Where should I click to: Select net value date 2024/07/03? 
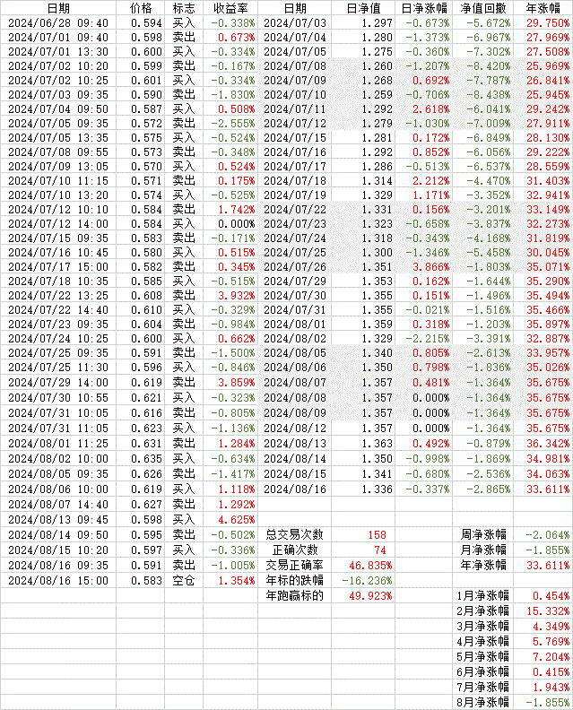pos(295,22)
